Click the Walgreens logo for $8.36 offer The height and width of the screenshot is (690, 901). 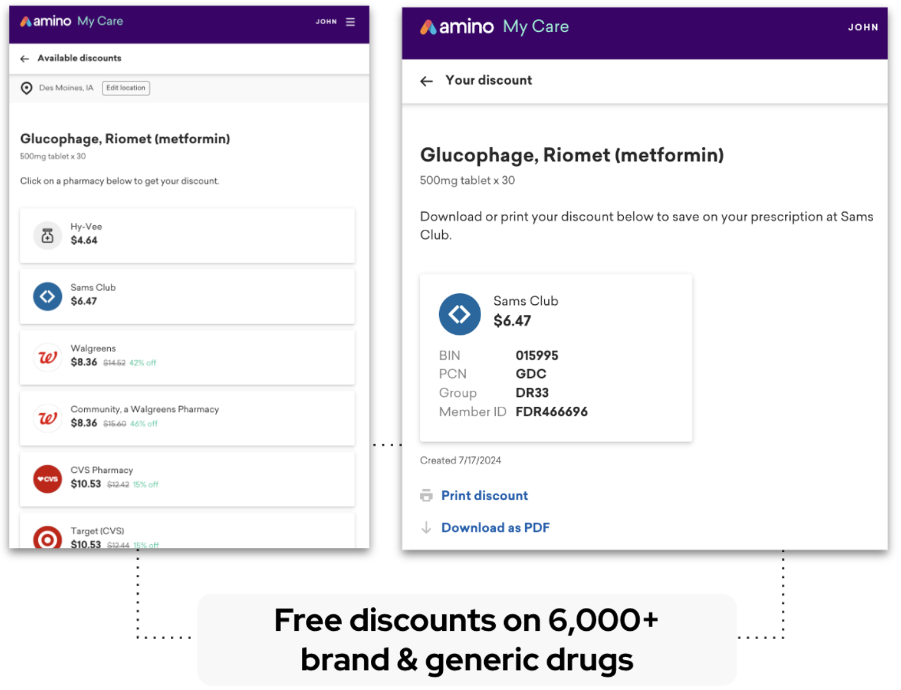pos(47,357)
